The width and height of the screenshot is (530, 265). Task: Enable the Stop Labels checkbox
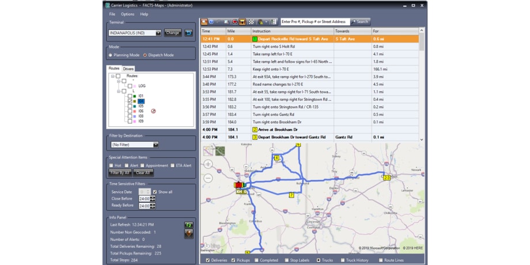pyautogui.click(x=287, y=260)
